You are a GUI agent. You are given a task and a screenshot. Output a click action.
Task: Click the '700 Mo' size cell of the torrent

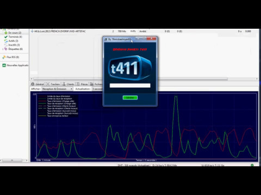(122, 31)
